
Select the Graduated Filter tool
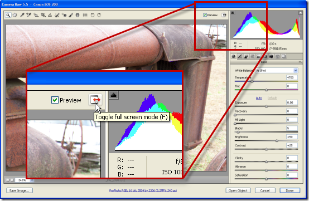[78, 15]
